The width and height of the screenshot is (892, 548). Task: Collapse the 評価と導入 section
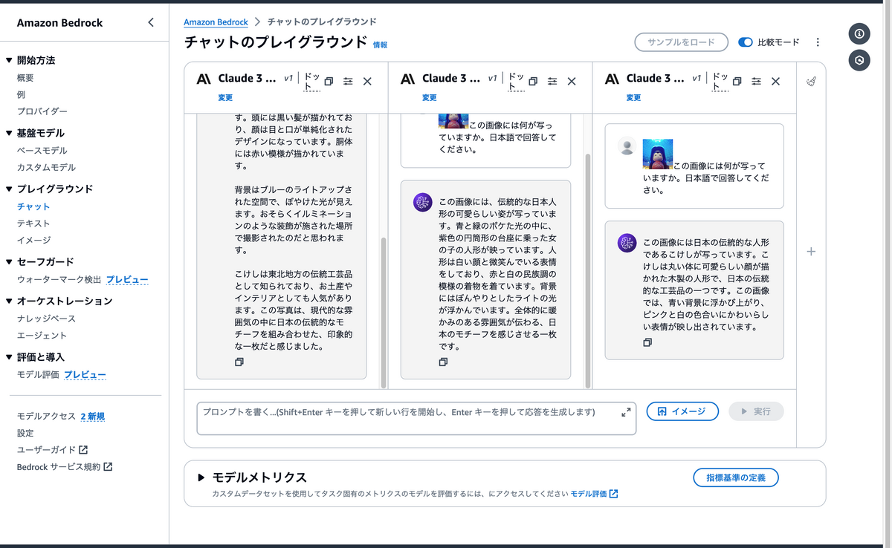click(x=9, y=357)
